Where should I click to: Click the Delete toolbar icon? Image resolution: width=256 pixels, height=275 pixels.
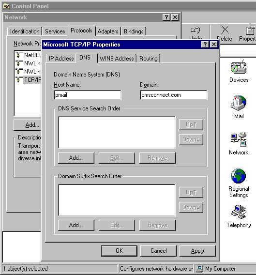(x=225, y=33)
